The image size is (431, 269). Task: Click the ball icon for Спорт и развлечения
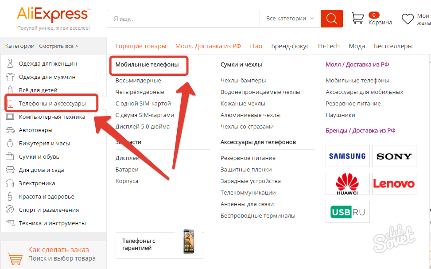pyautogui.click(x=10, y=210)
